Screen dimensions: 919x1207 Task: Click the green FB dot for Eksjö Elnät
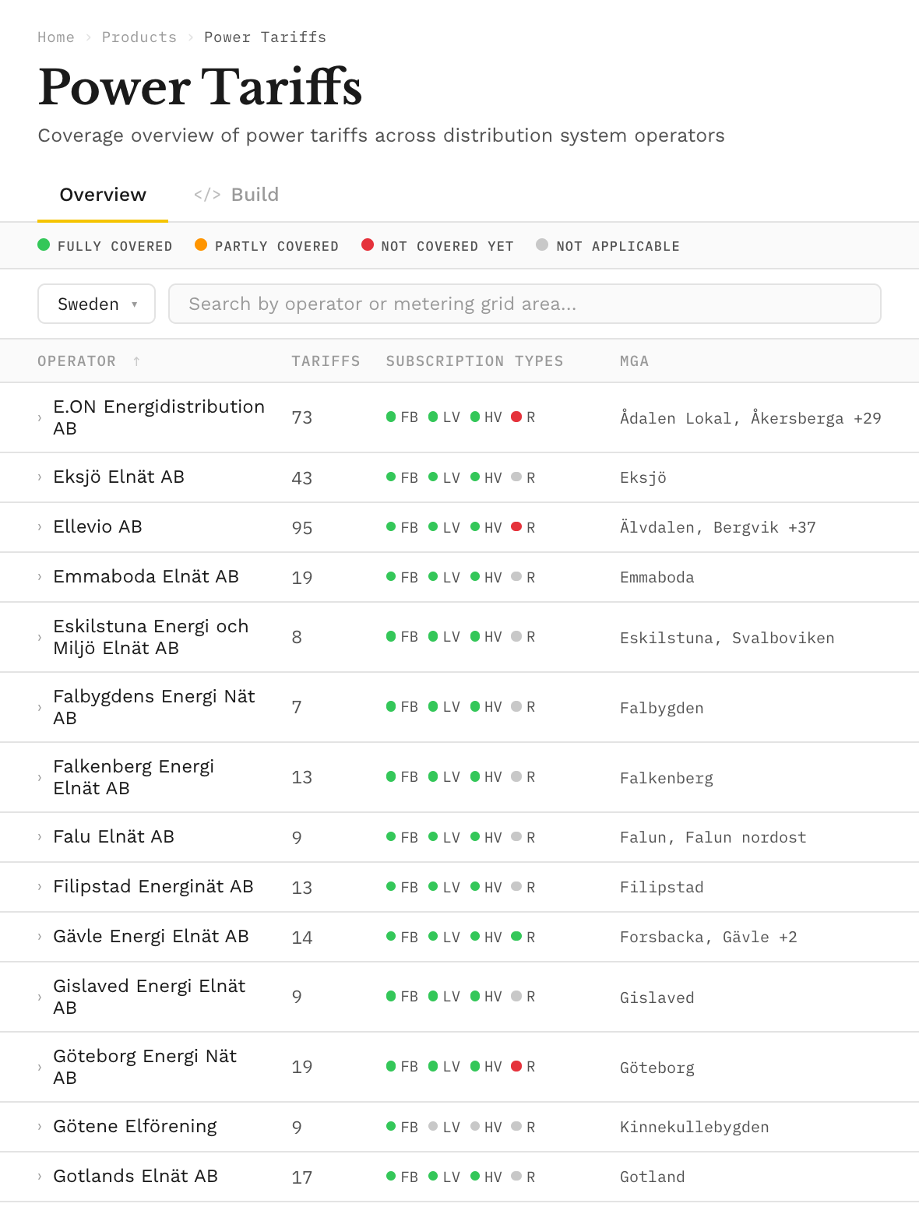coord(391,477)
